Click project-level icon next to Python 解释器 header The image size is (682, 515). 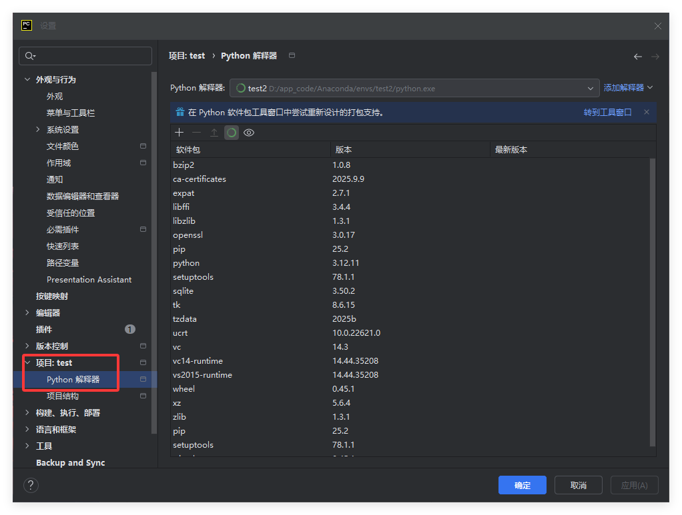coord(292,55)
